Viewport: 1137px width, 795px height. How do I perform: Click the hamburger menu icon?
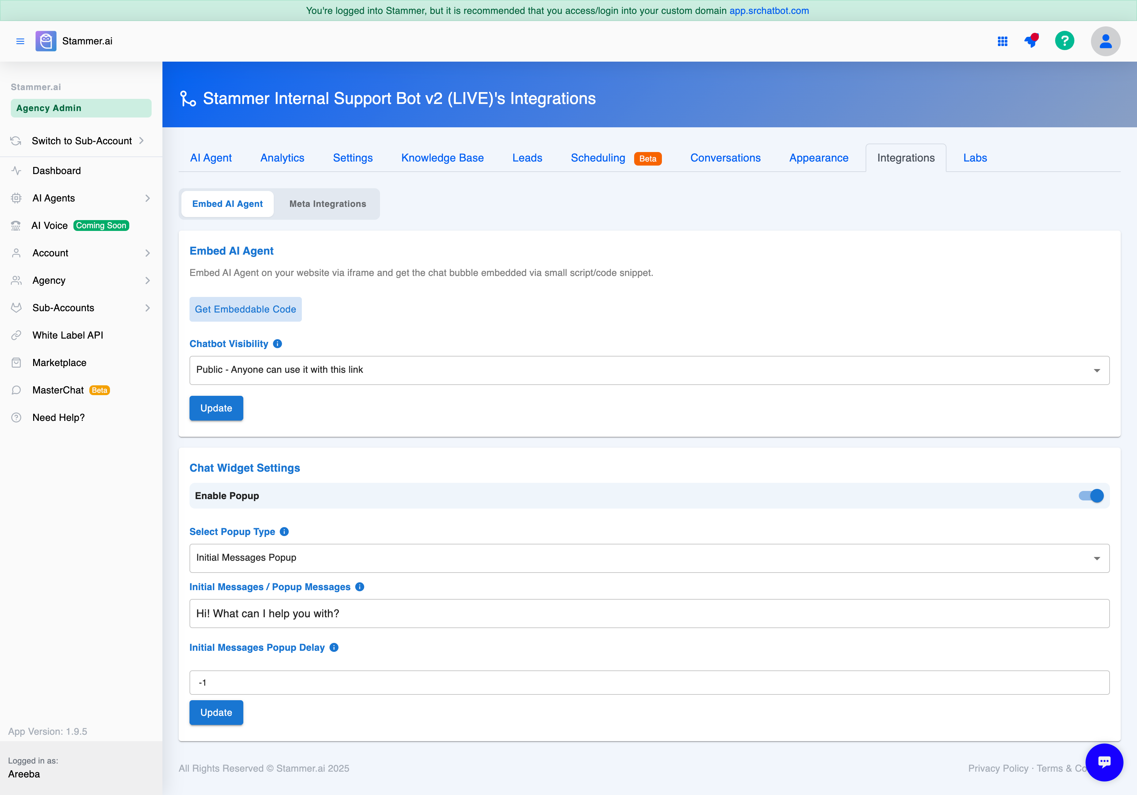[x=20, y=41]
